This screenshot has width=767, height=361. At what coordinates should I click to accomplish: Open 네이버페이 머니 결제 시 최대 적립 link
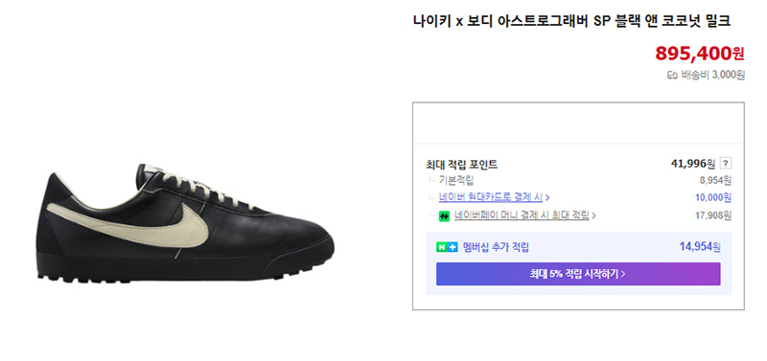(522, 215)
